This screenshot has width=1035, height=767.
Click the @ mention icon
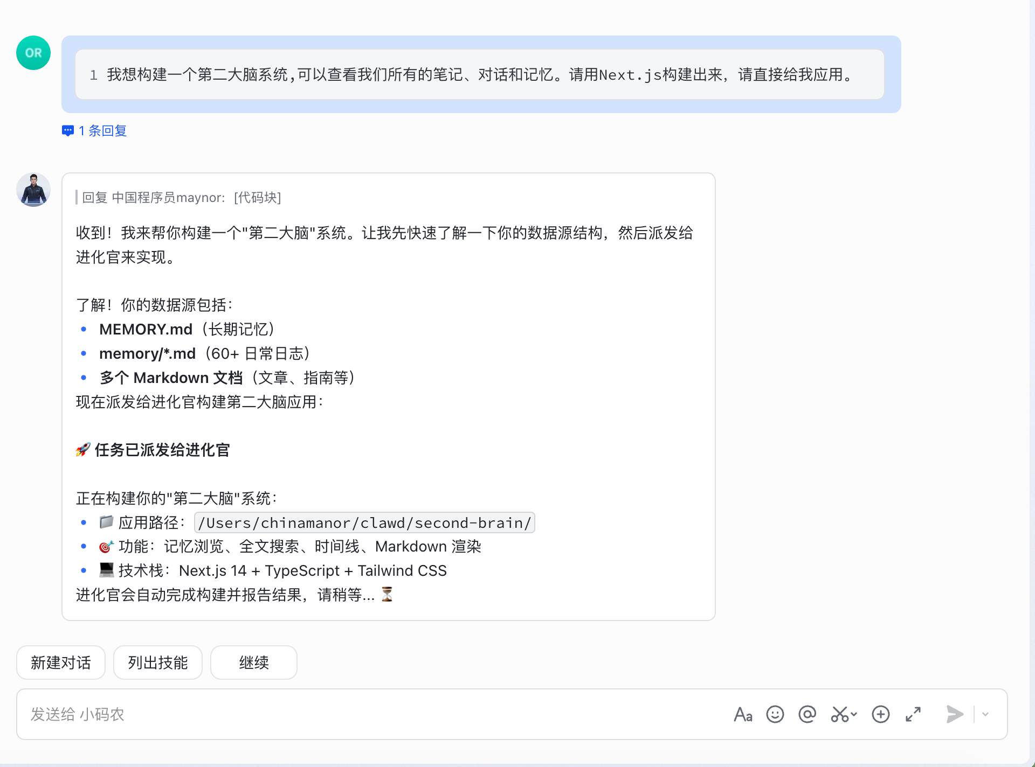click(807, 715)
